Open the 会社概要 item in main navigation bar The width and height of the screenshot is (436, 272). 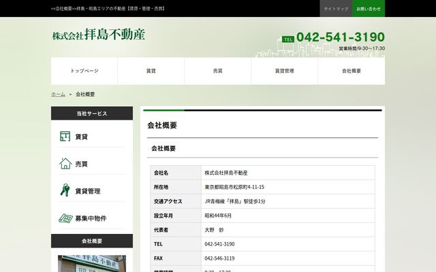(352, 71)
